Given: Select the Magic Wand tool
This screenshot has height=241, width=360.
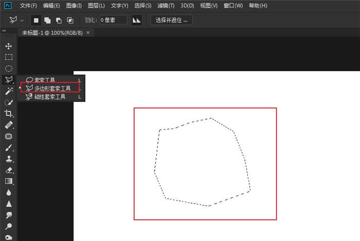Looking at the screenshot, I should click(9, 91).
